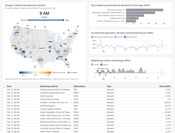Toggle the Mexico interchange legend series
Viewport: 175px width, 133px height.
[104, 65]
